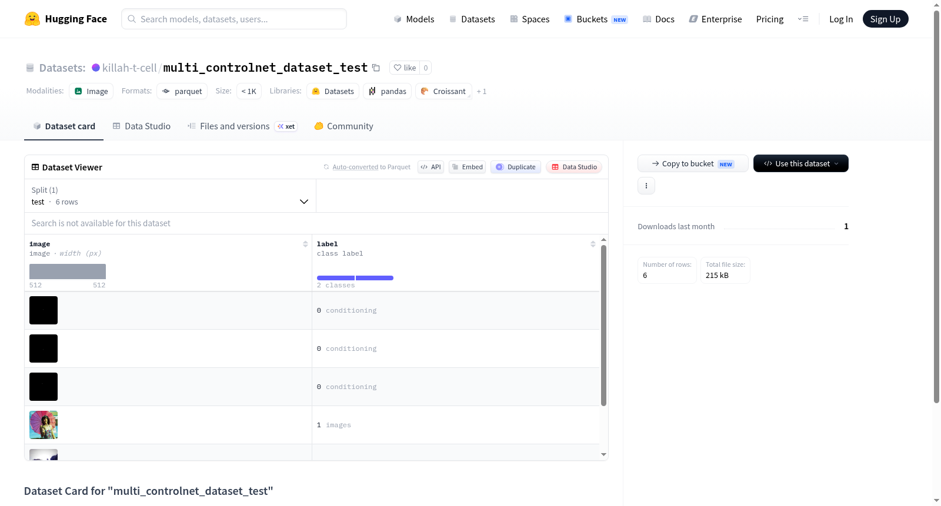
Task: Open Spaces in the top navigation
Action: 529,19
